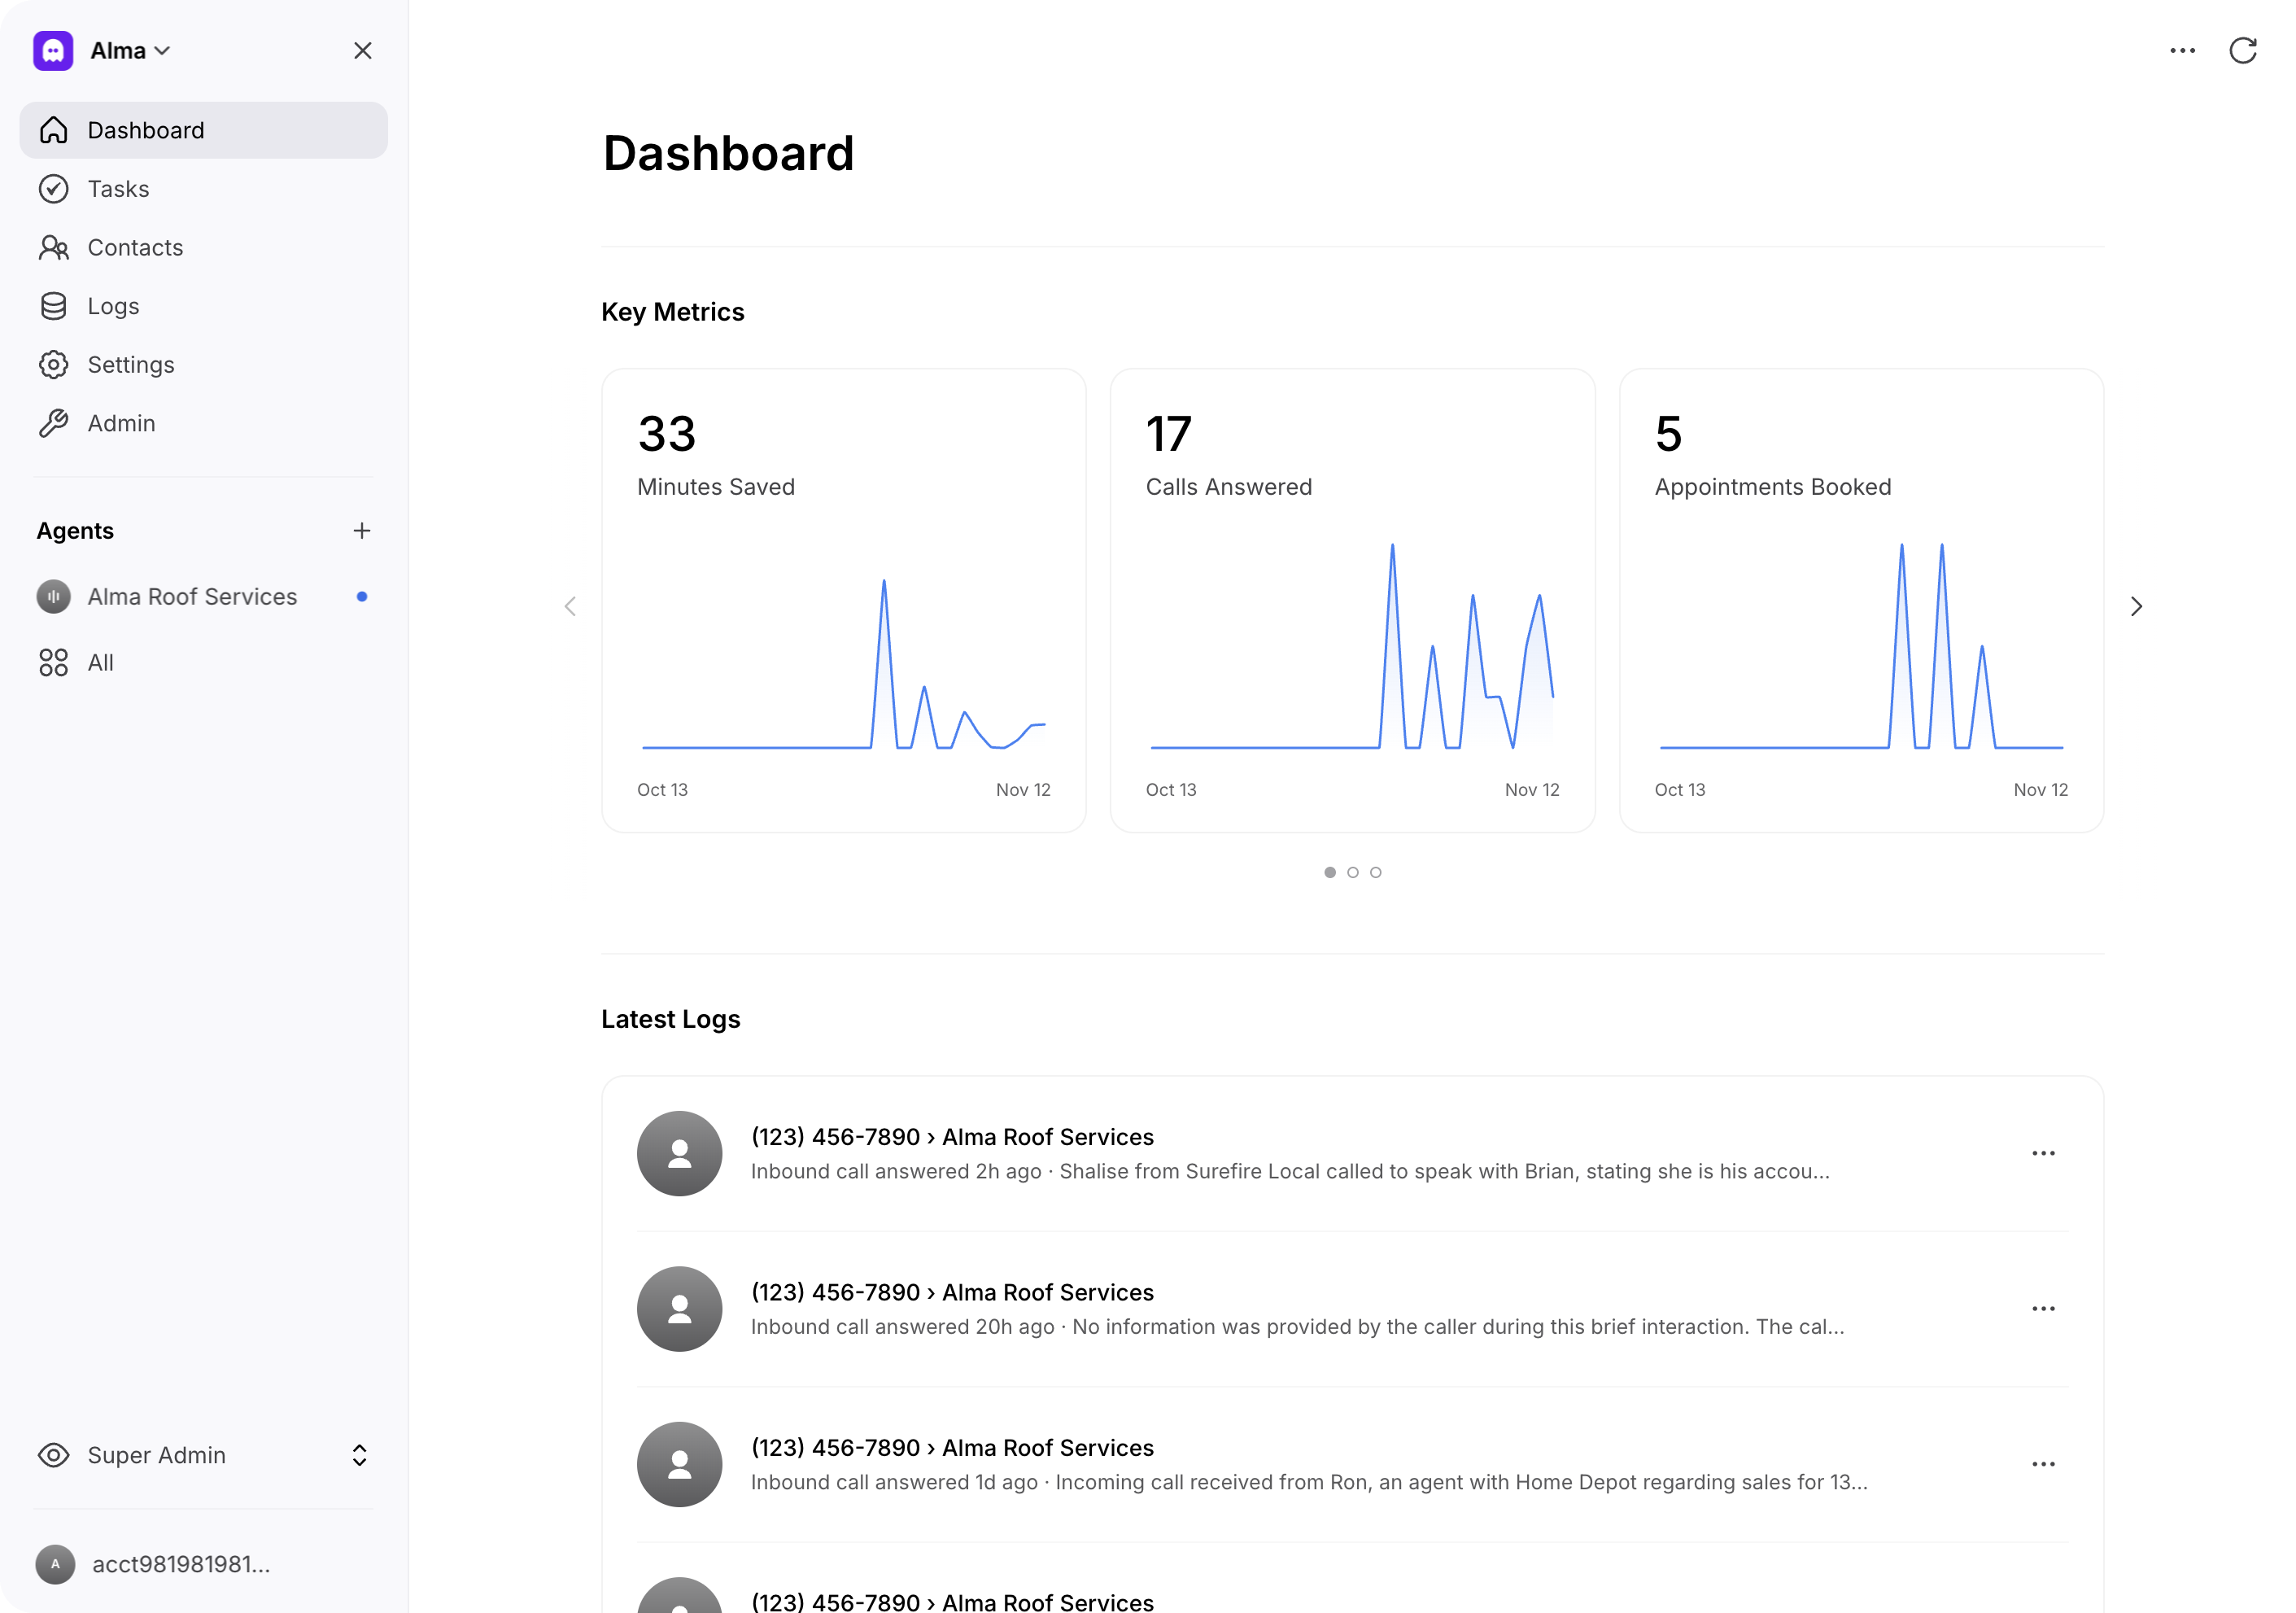Open options for the 20h ago log
The image size is (2296, 1613).
(x=2043, y=1309)
